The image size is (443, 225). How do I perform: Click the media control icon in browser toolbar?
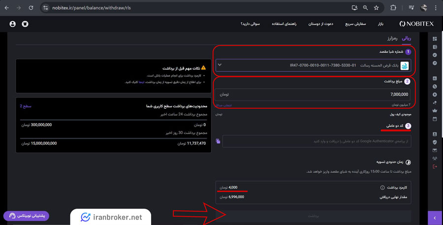[x=411, y=8]
